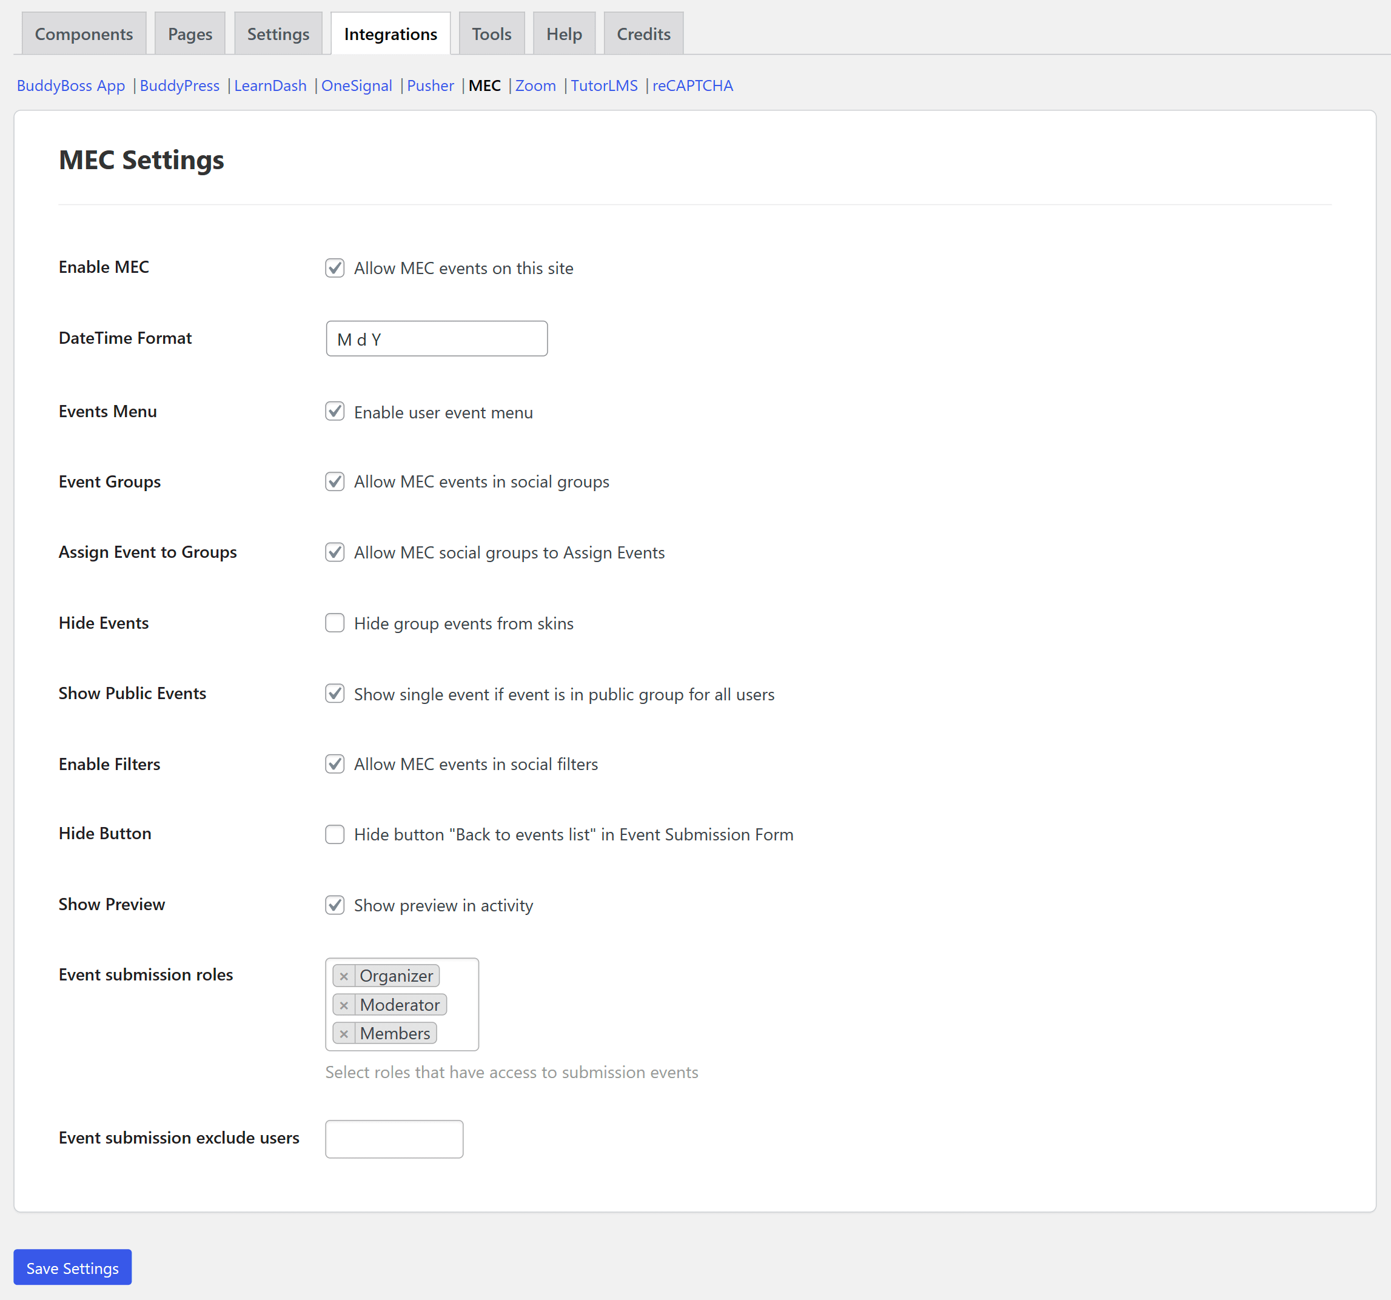The image size is (1391, 1300).
Task: Remove the Organizer role tag
Action: [x=344, y=976]
